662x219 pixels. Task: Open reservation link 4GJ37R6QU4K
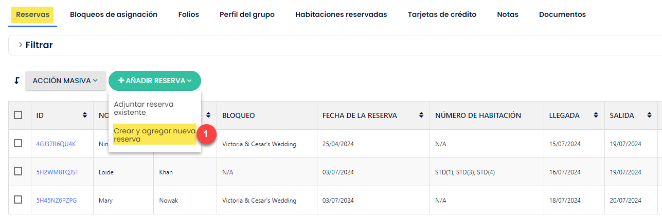point(56,144)
